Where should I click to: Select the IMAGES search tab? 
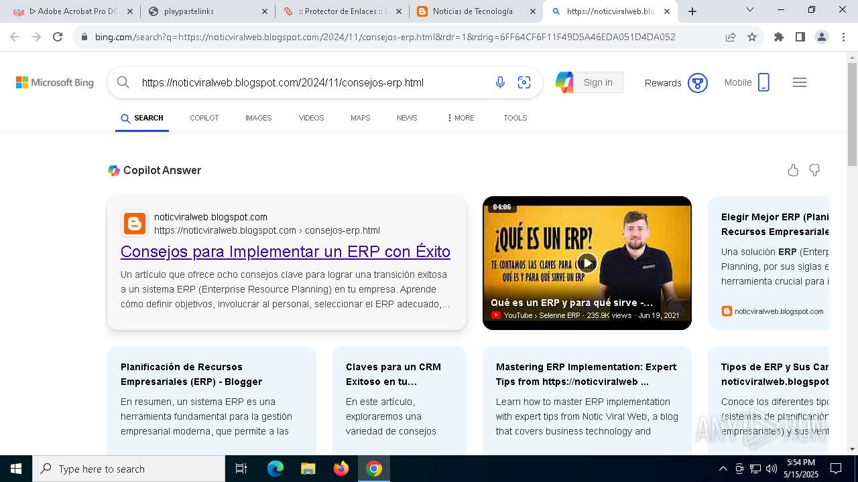259,118
